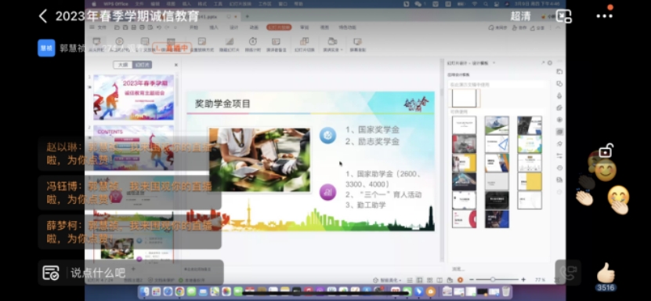Screen dimensions: 651x301
Task: Open the Trash in the dock
Action: pos(506,292)
